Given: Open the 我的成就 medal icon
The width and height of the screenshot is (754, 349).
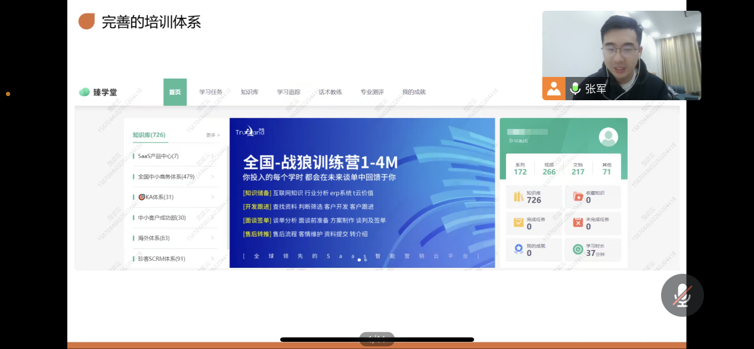Looking at the screenshot, I should (519, 249).
